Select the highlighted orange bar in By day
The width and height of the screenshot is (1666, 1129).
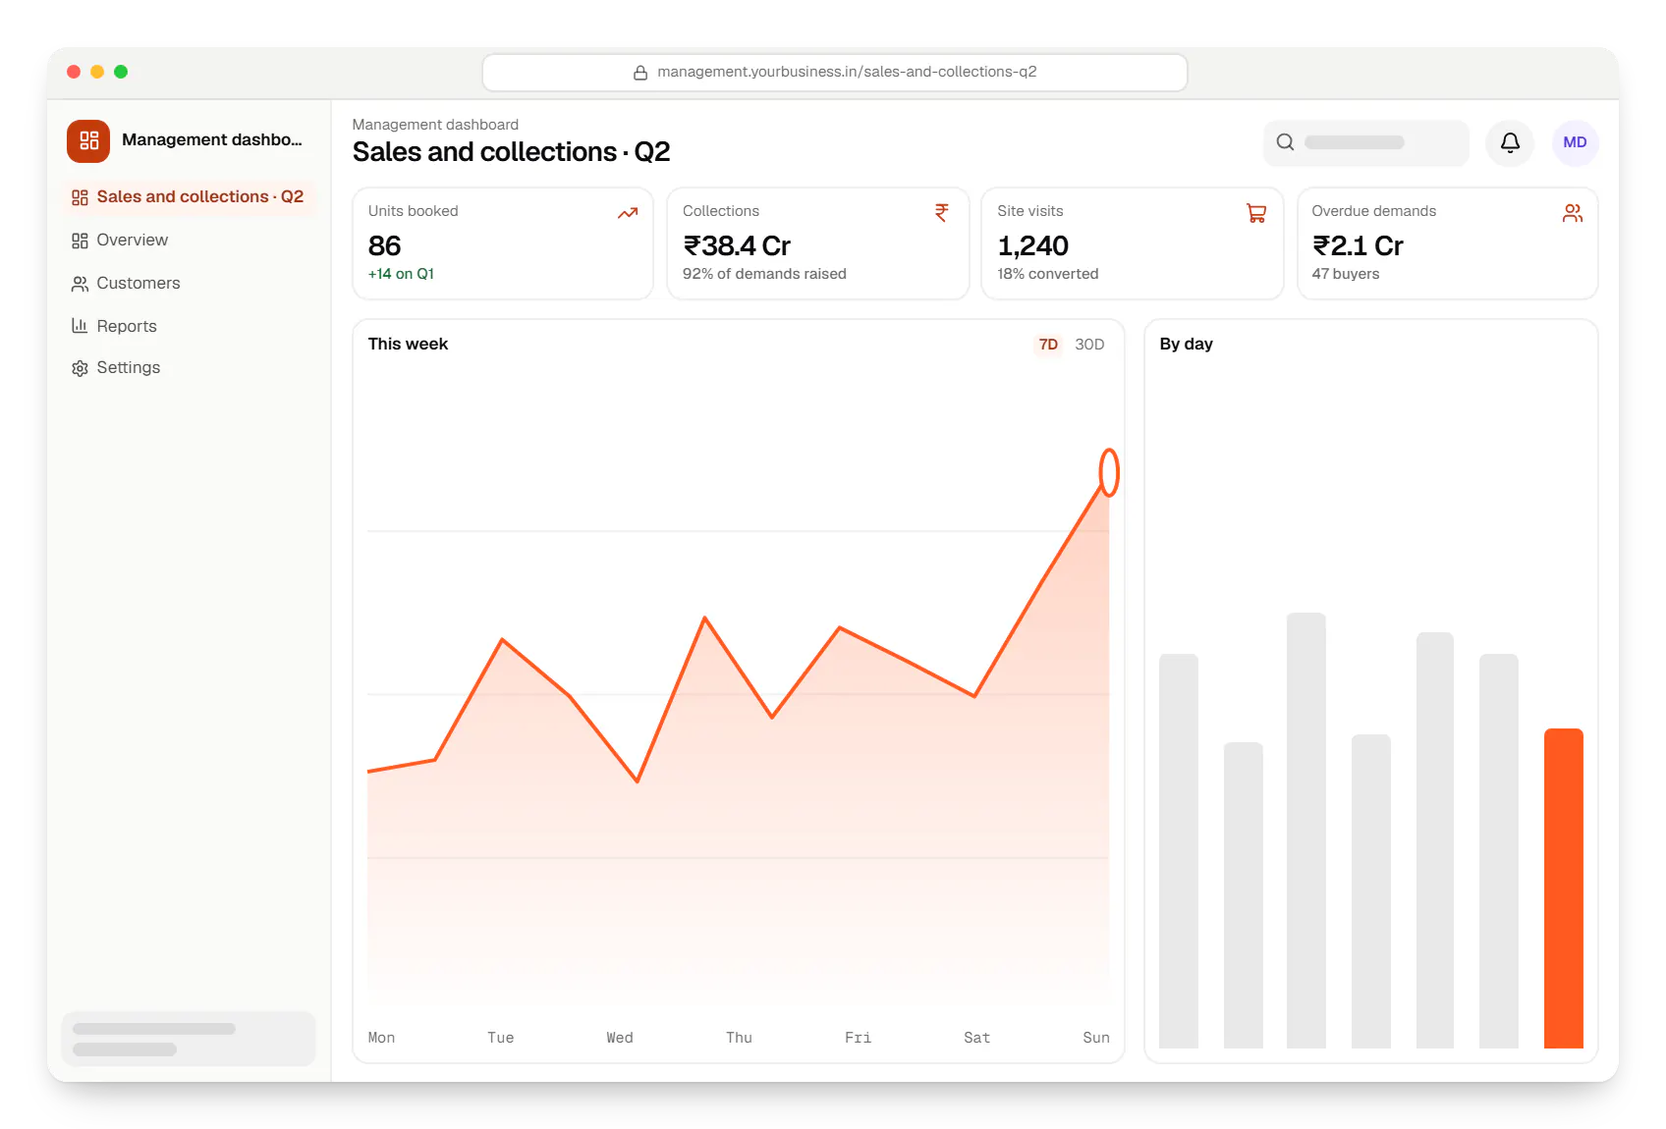pos(1563,888)
